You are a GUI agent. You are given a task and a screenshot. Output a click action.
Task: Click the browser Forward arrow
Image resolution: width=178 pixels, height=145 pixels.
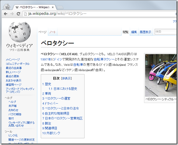pos(12,14)
